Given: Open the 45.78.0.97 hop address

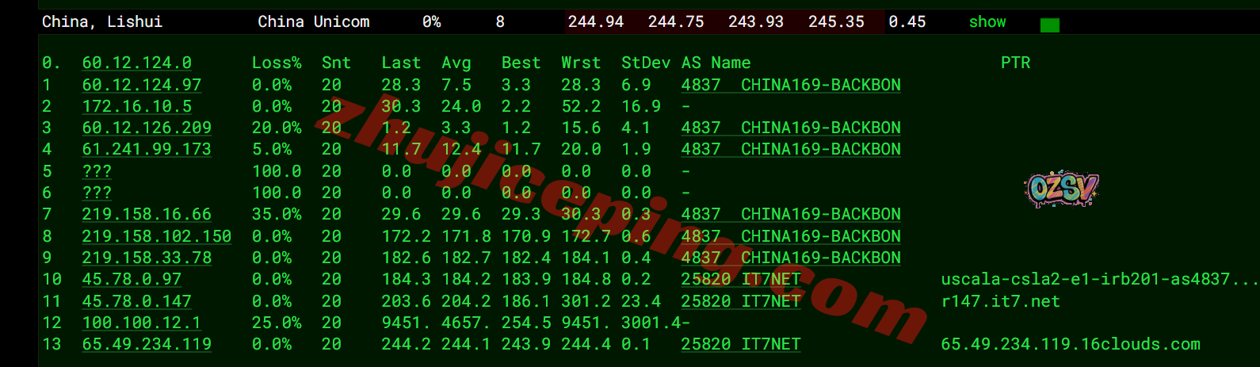Looking at the screenshot, I should tap(132, 279).
